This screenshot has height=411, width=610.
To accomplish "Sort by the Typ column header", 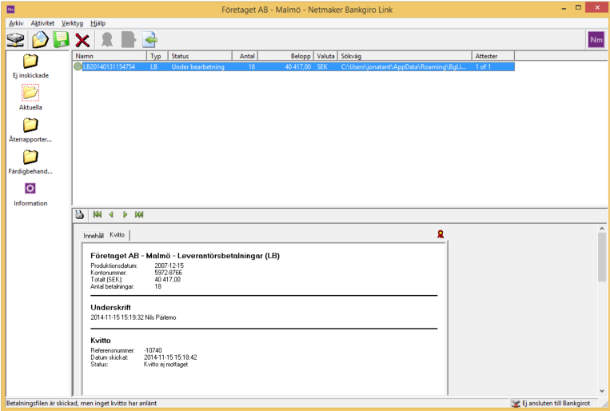I will pyautogui.click(x=157, y=56).
